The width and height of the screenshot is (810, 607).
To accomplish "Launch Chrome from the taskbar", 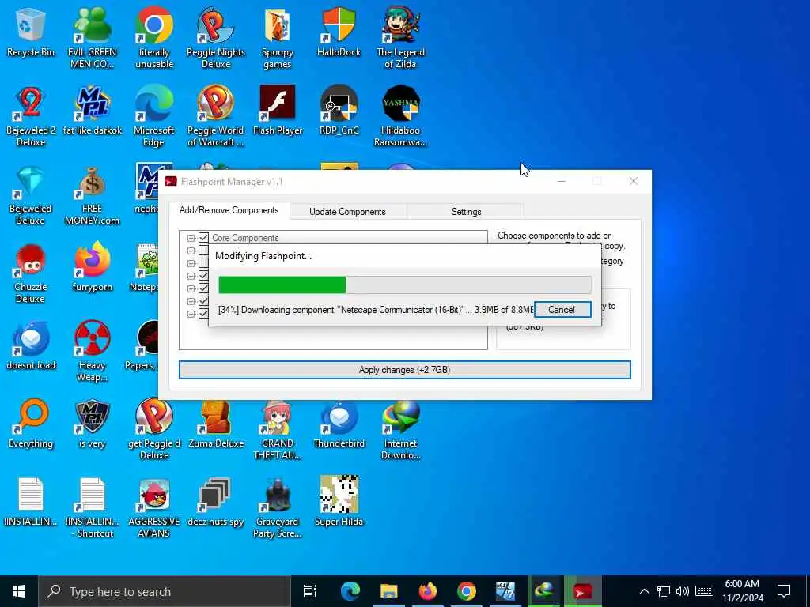I will pos(467,591).
